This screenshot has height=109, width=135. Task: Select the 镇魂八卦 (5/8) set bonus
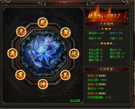(x=96, y=84)
